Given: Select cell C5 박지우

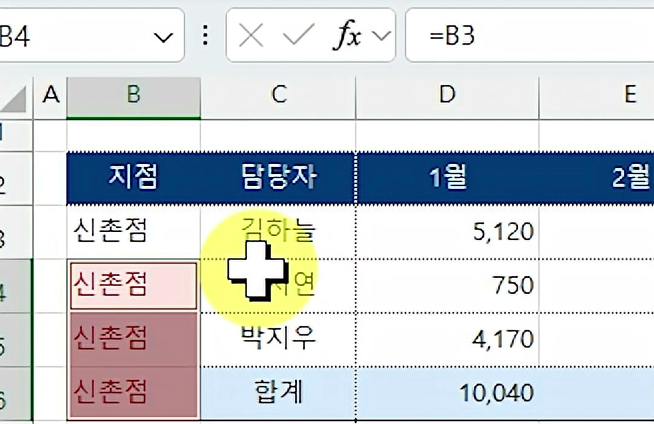Looking at the screenshot, I should [x=278, y=339].
